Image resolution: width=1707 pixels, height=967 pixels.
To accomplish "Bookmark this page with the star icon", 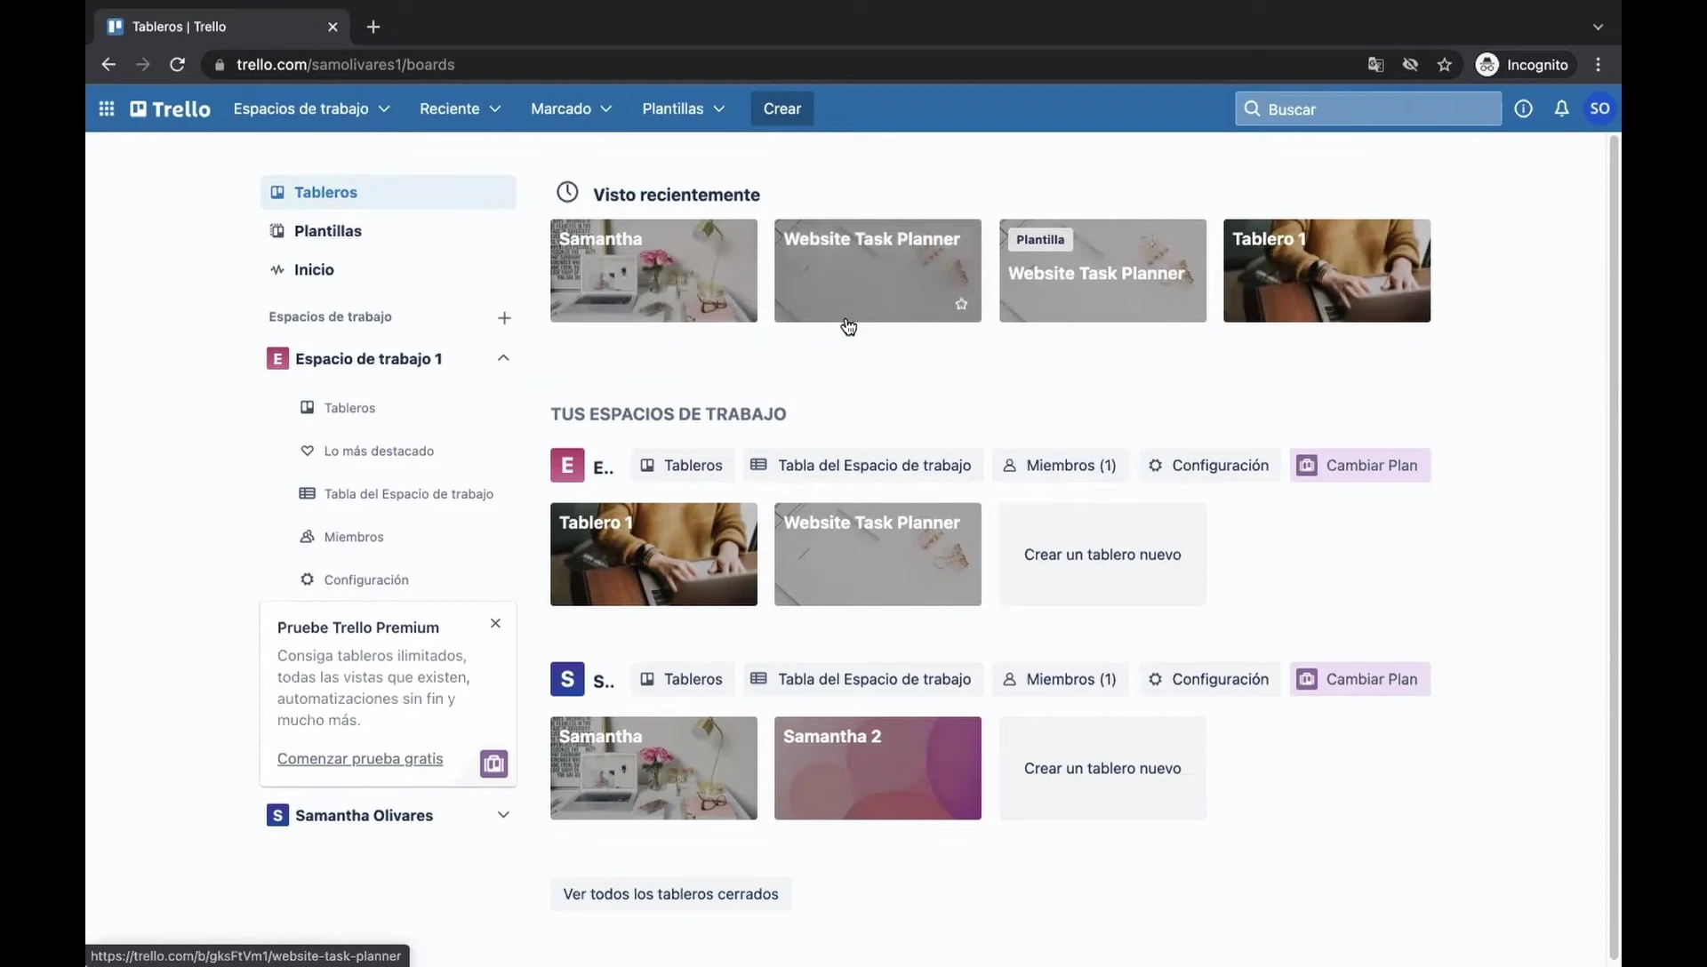I will coord(1445,64).
